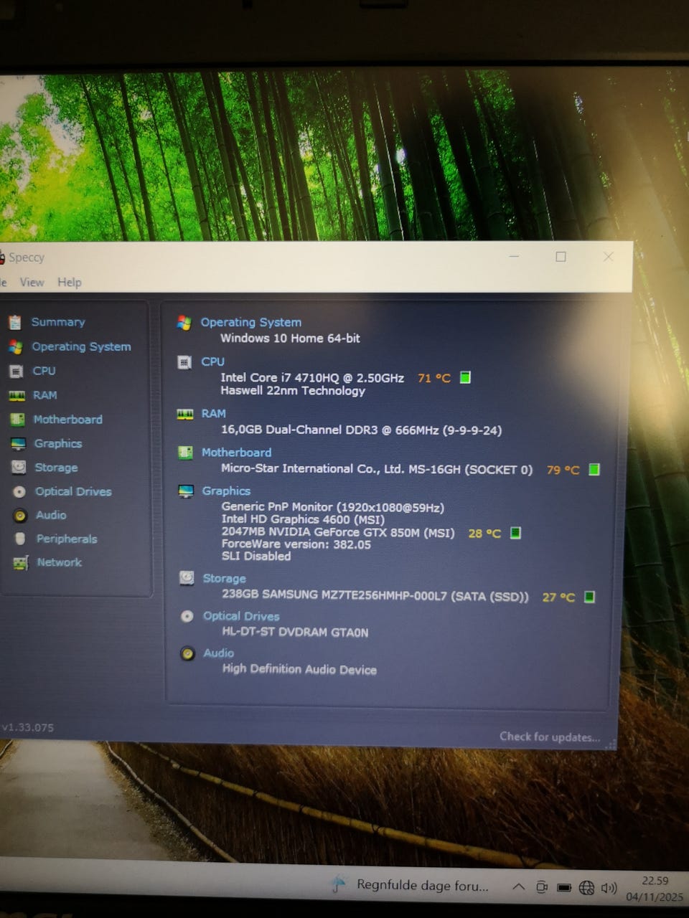This screenshot has width=689, height=918.
Task: Click the green indicator next to CPU temperature
Action: tap(465, 377)
